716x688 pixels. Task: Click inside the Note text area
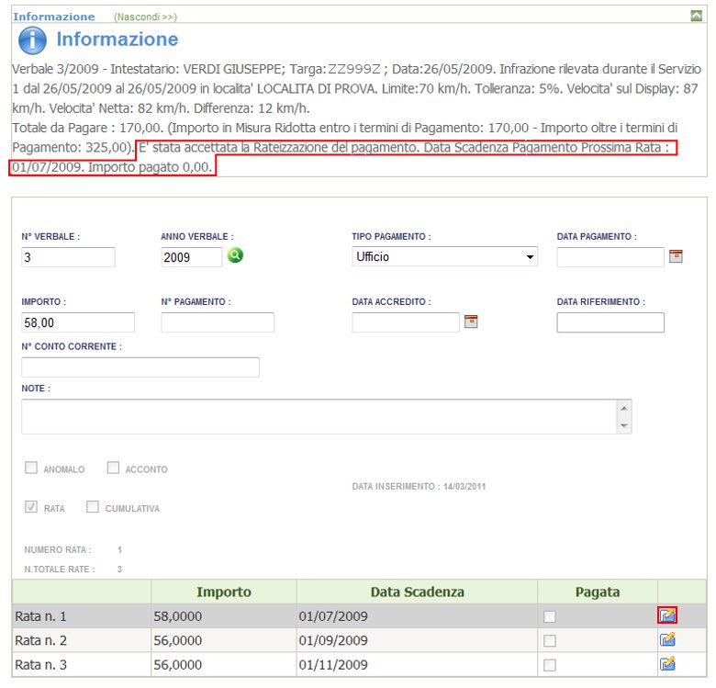coord(319,417)
